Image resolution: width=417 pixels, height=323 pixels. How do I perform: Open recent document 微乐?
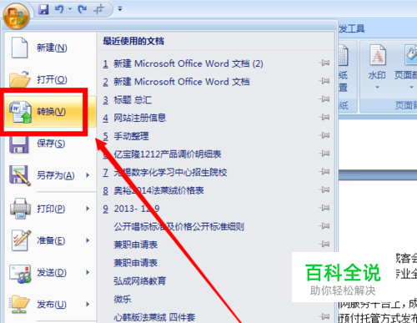coord(123,299)
